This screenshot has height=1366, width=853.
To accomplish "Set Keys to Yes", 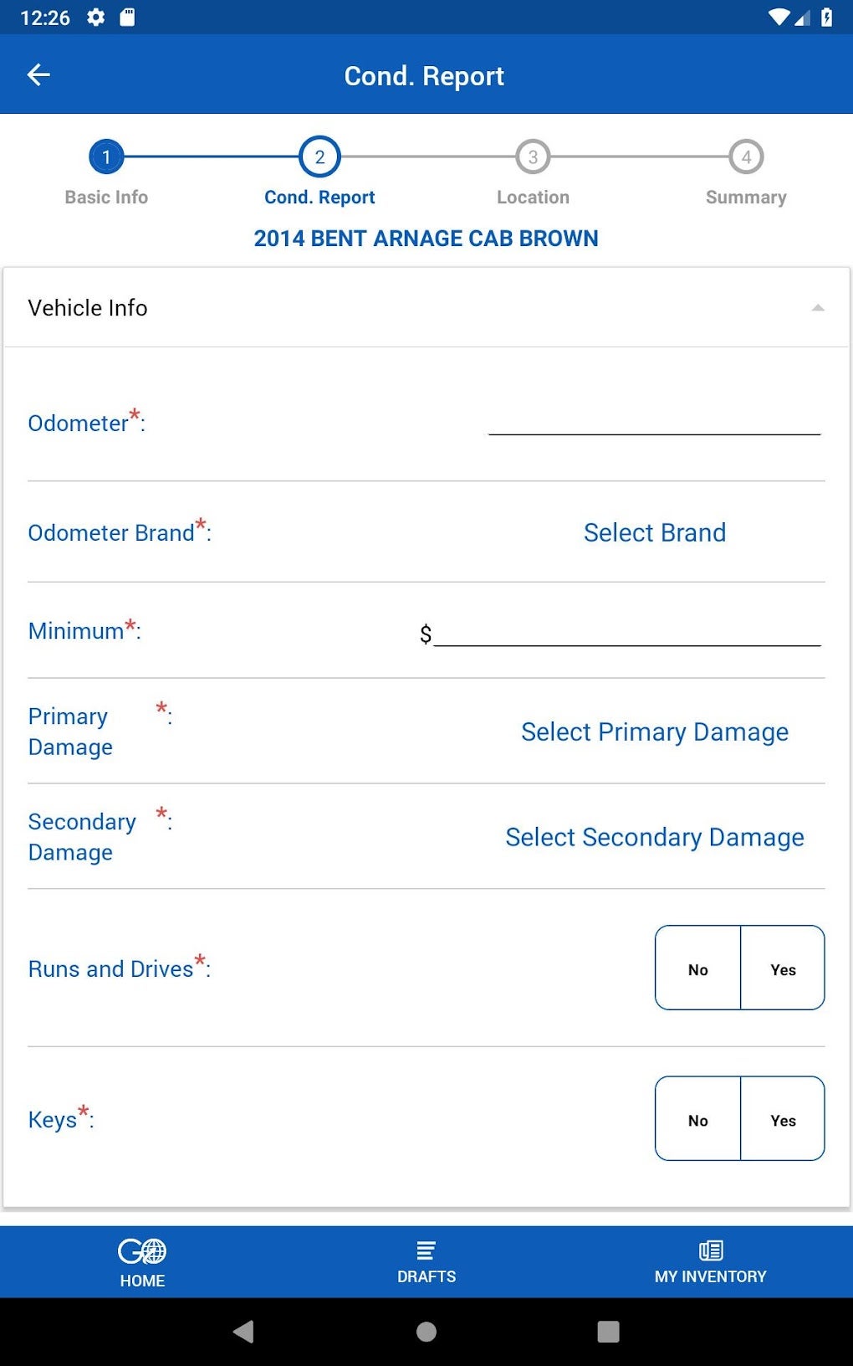I will (783, 1119).
